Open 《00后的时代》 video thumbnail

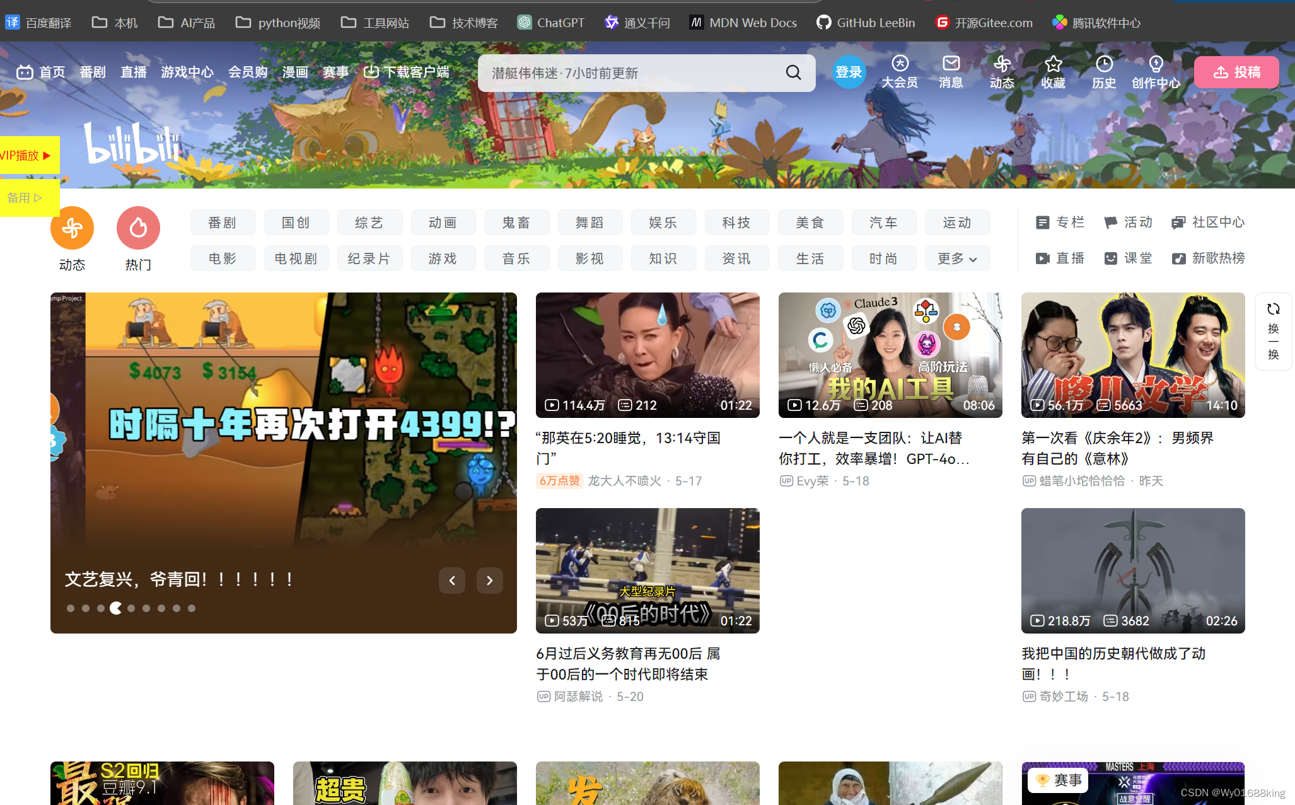(x=647, y=570)
